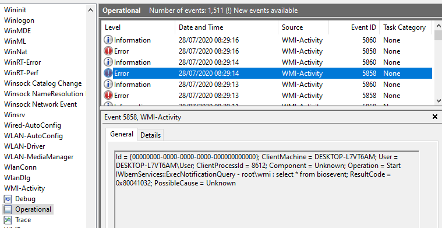Select the Wininit tree node
Image resolution: width=442 pixels, height=228 pixels.
point(15,10)
